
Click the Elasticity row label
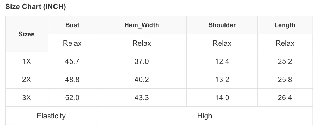51,116
